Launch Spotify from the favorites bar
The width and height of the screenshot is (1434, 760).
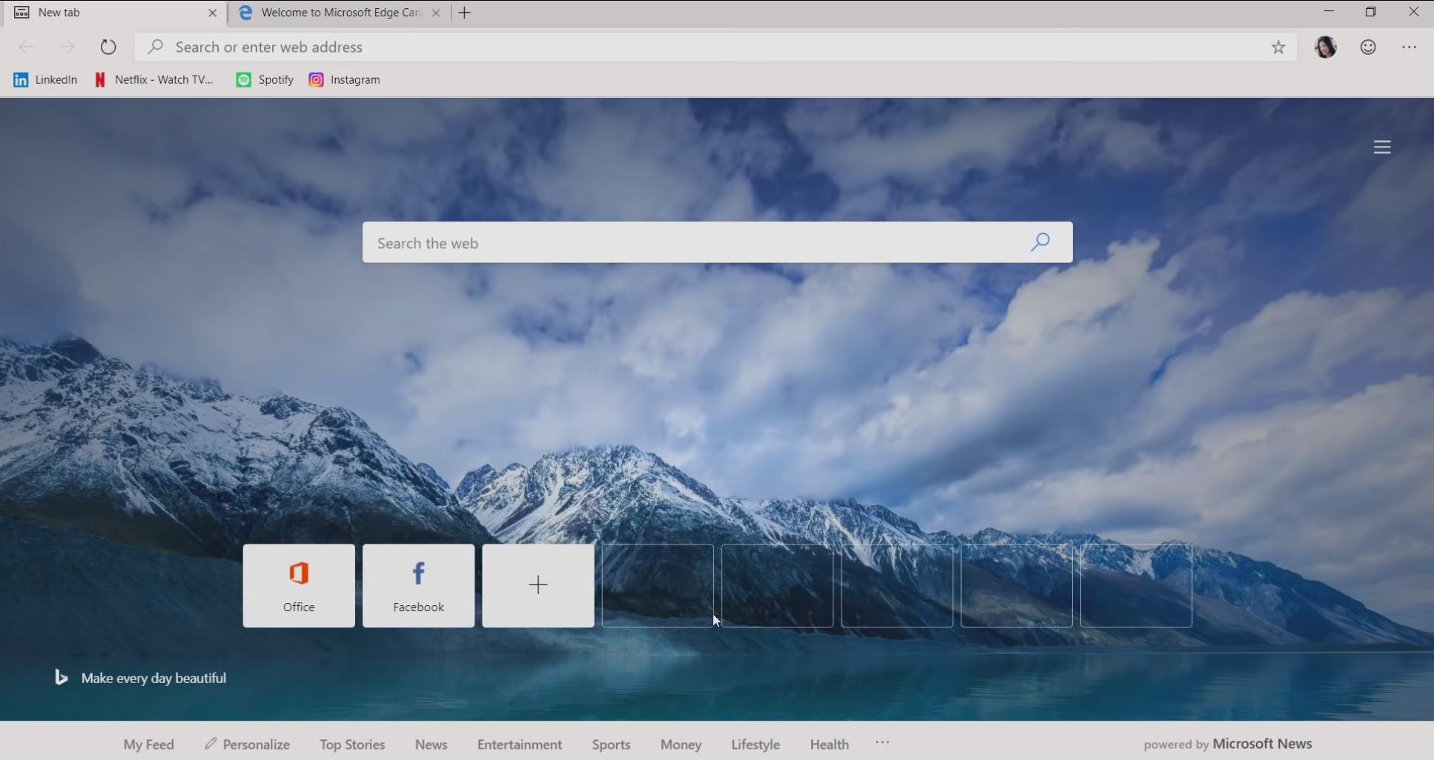coord(265,80)
